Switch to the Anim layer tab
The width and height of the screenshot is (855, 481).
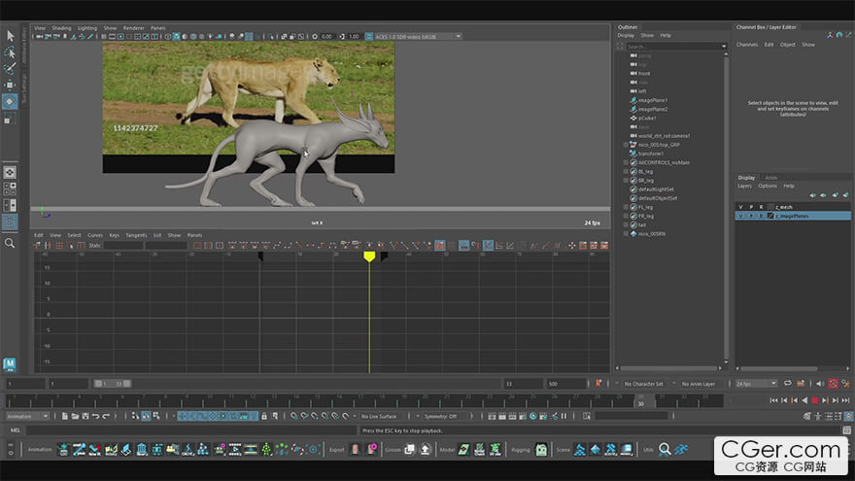point(770,178)
